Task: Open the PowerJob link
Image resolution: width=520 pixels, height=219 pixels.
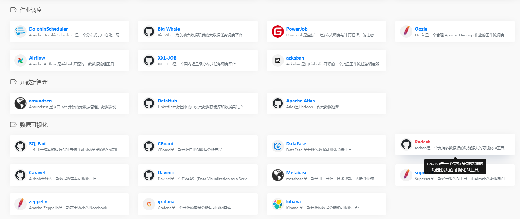Action: (x=297, y=29)
